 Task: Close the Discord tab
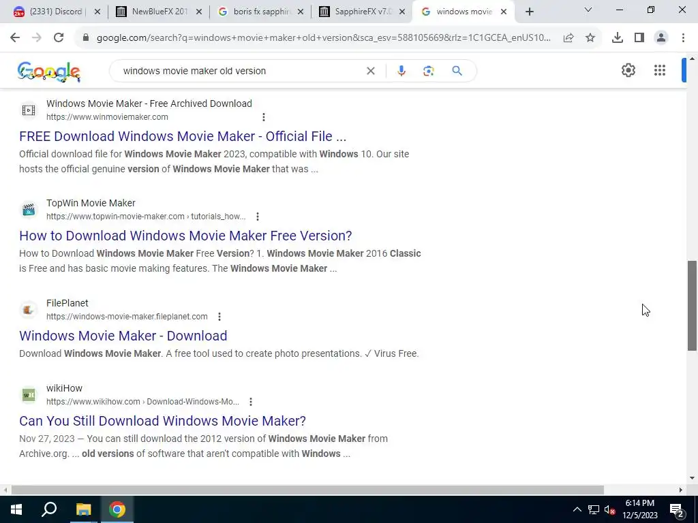click(97, 12)
